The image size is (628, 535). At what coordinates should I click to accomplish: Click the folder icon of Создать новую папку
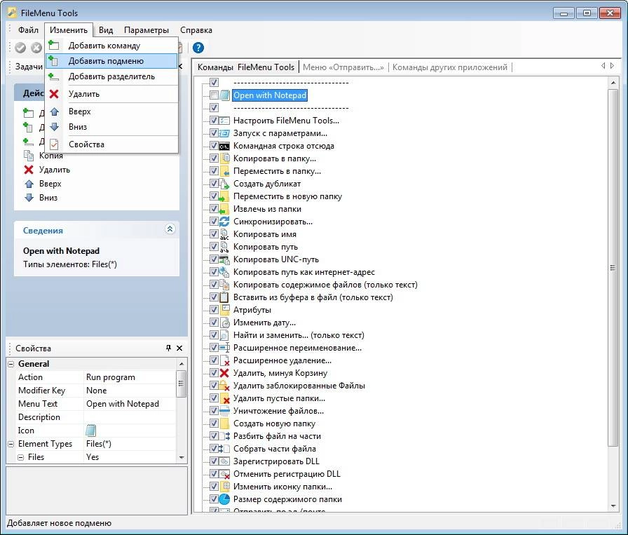click(225, 424)
